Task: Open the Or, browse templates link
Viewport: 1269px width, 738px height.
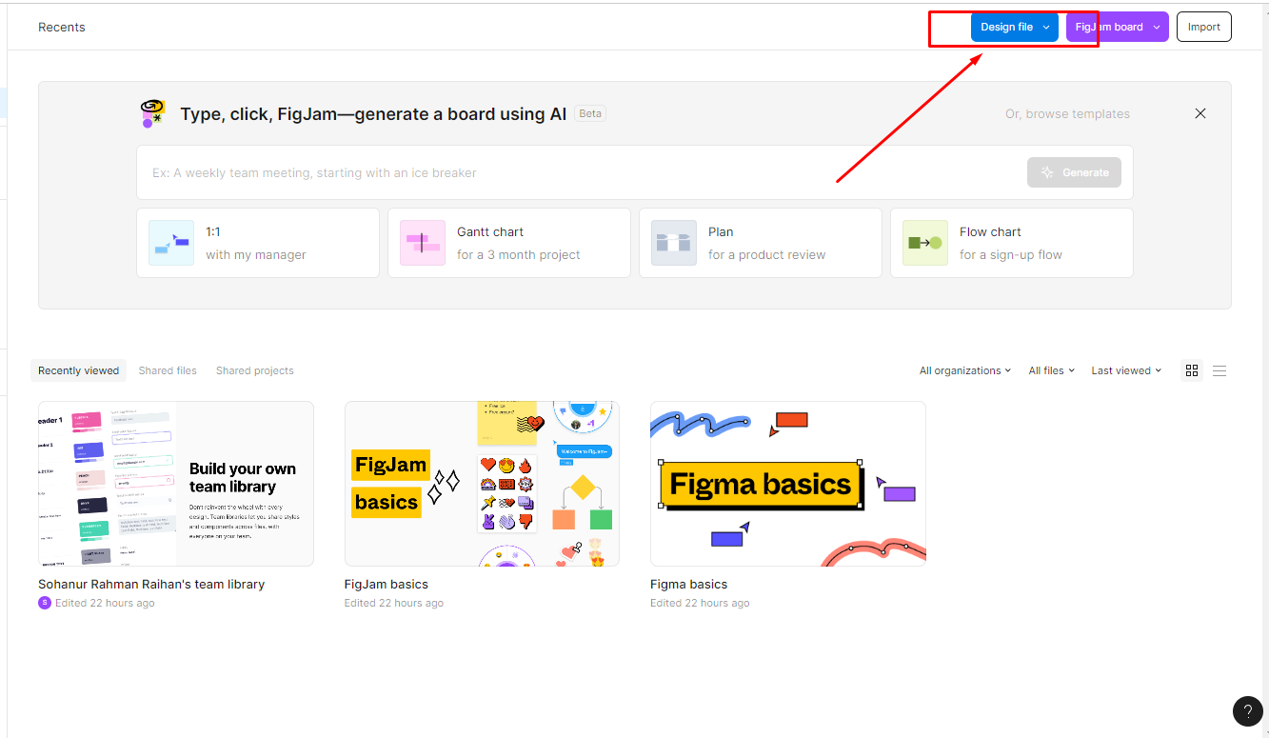Action: 1067,113
